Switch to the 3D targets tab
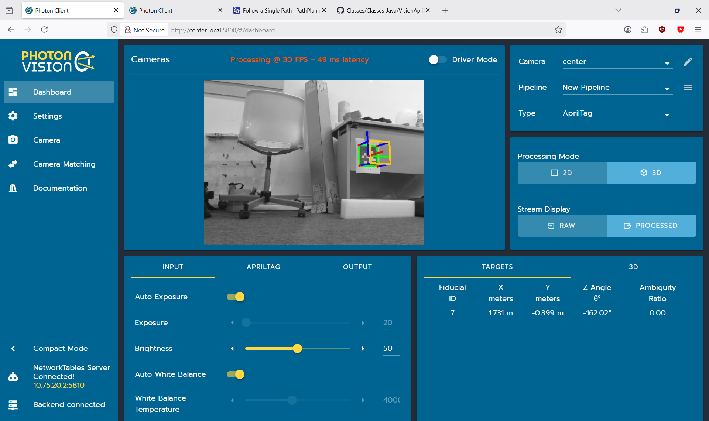Image resolution: width=709 pixels, height=421 pixels. pos(633,267)
